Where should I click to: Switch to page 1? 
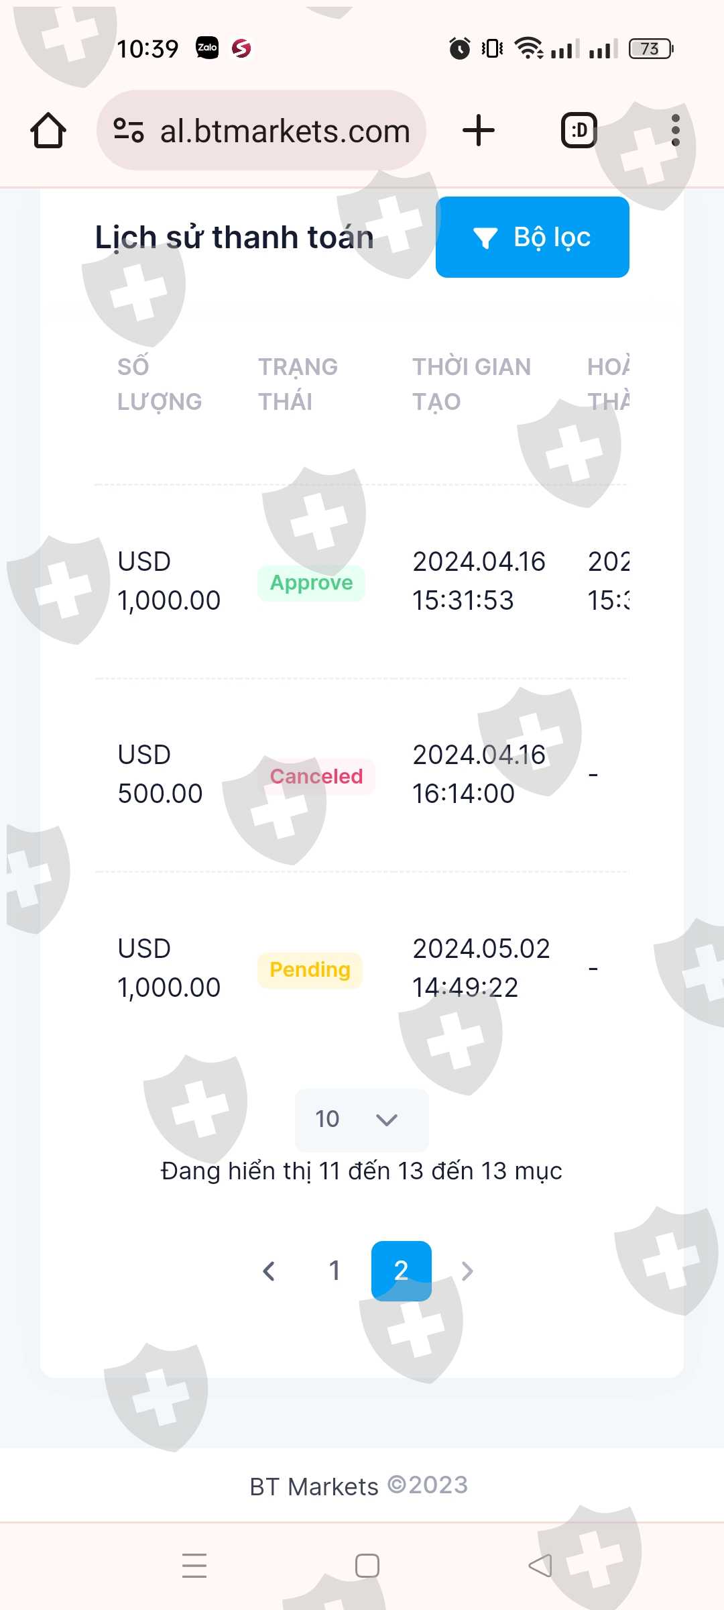(335, 1271)
